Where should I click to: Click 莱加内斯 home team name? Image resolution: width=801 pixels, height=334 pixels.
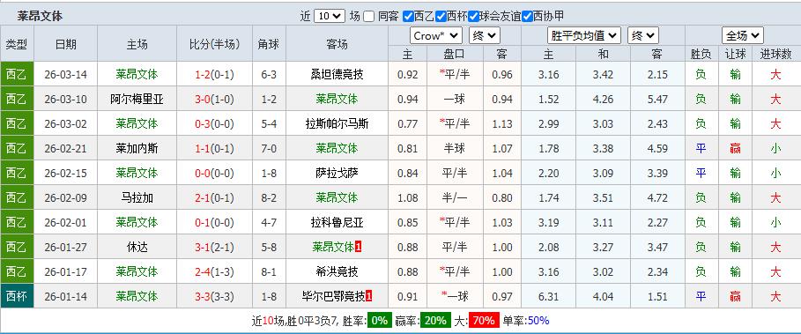[137, 149]
